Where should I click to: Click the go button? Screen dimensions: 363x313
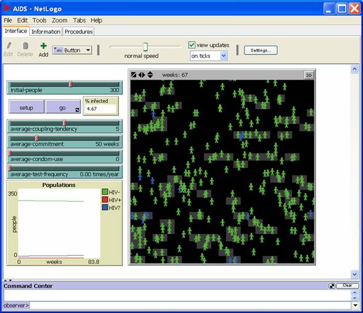(x=63, y=107)
